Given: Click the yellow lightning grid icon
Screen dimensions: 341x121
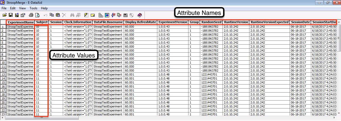Looking at the screenshot, I should 87,15.
